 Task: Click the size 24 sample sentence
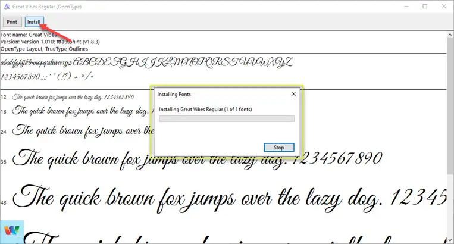pos(83,131)
